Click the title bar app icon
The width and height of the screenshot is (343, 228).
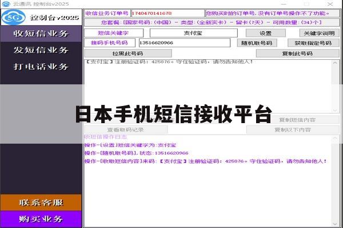[x=6, y=4]
